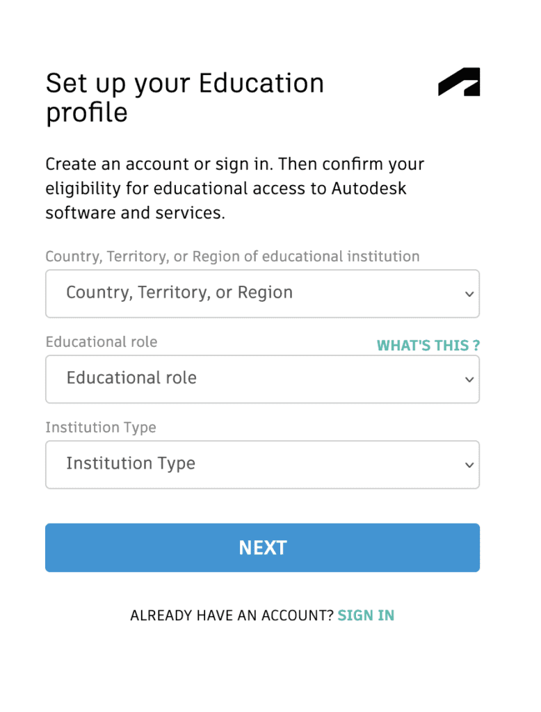Image resolution: width=541 pixels, height=712 pixels.
Task: Click the Institution Type dropdown chevron arrow
Action: click(469, 465)
